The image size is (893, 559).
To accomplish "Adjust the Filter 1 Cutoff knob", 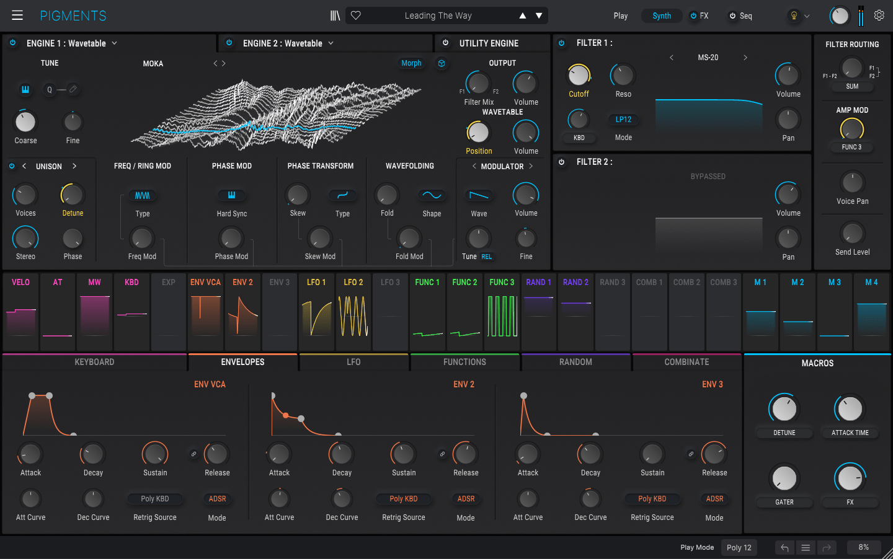I will [579, 76].
